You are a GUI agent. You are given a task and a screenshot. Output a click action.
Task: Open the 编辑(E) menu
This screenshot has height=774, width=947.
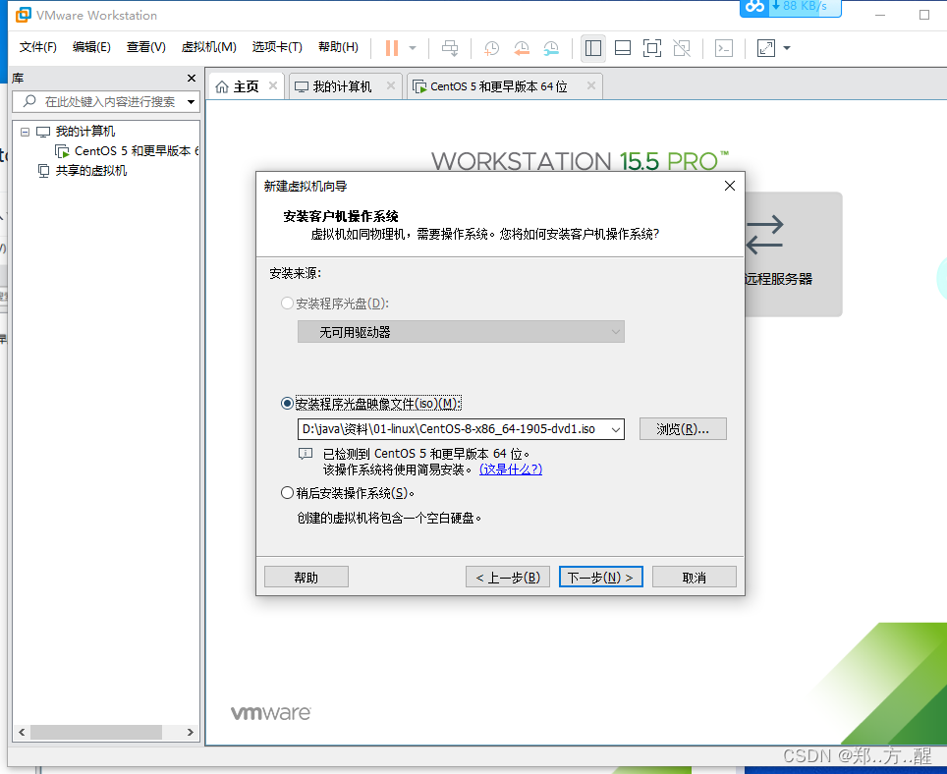click(91, 47)
